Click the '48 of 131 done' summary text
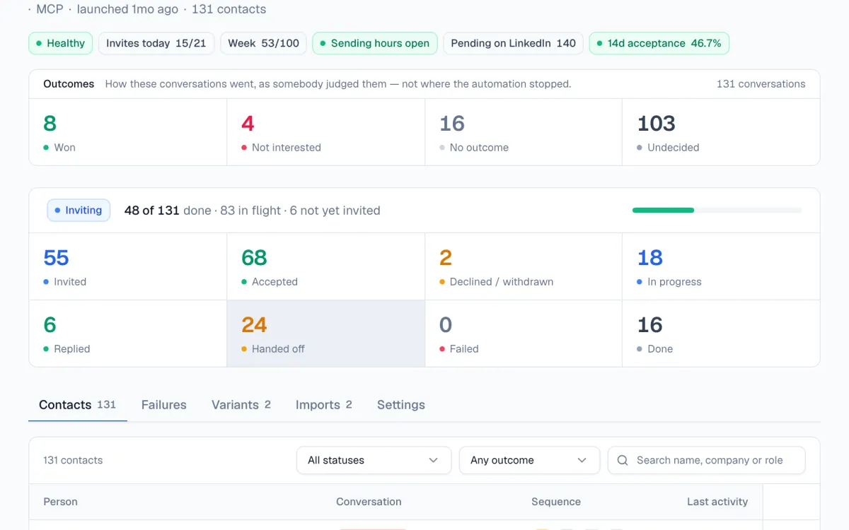Image resolution: width=849 pixels, height=530 pixels. point(168,211)
